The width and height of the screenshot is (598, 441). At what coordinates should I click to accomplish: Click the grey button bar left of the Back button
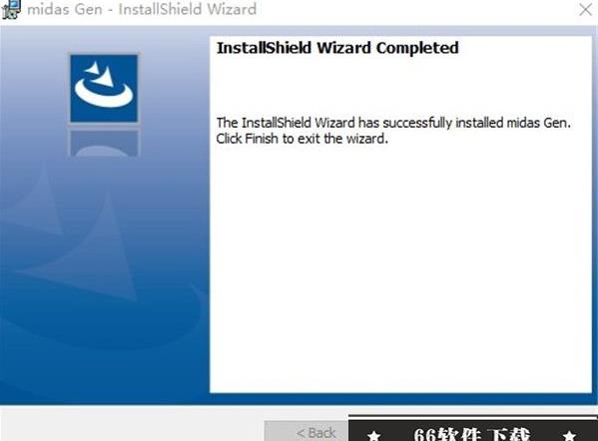tap(132, 423)
